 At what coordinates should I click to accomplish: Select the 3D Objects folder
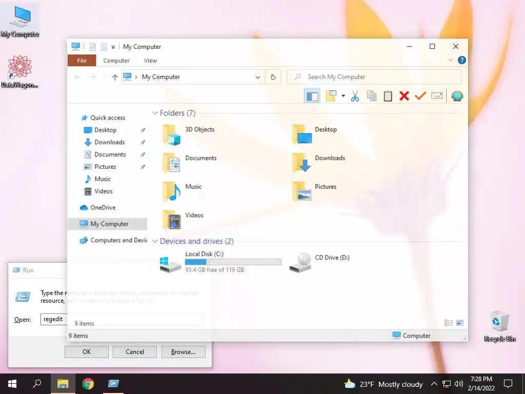[189, 135]
